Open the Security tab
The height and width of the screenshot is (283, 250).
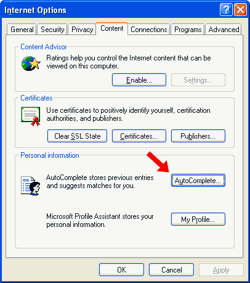[52, 30]
